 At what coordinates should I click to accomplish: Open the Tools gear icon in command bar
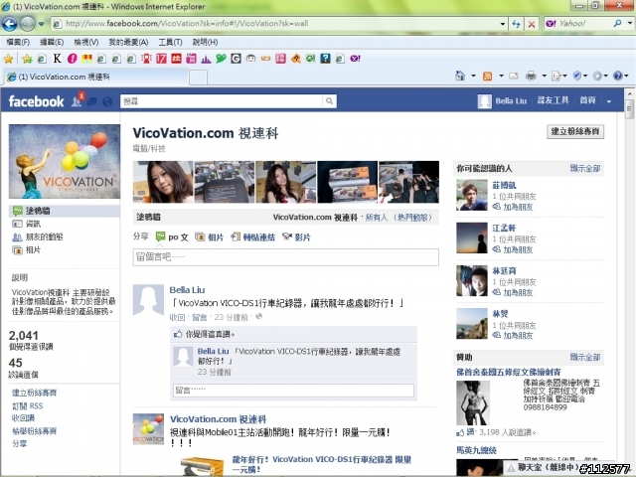[x=597, y=76]
